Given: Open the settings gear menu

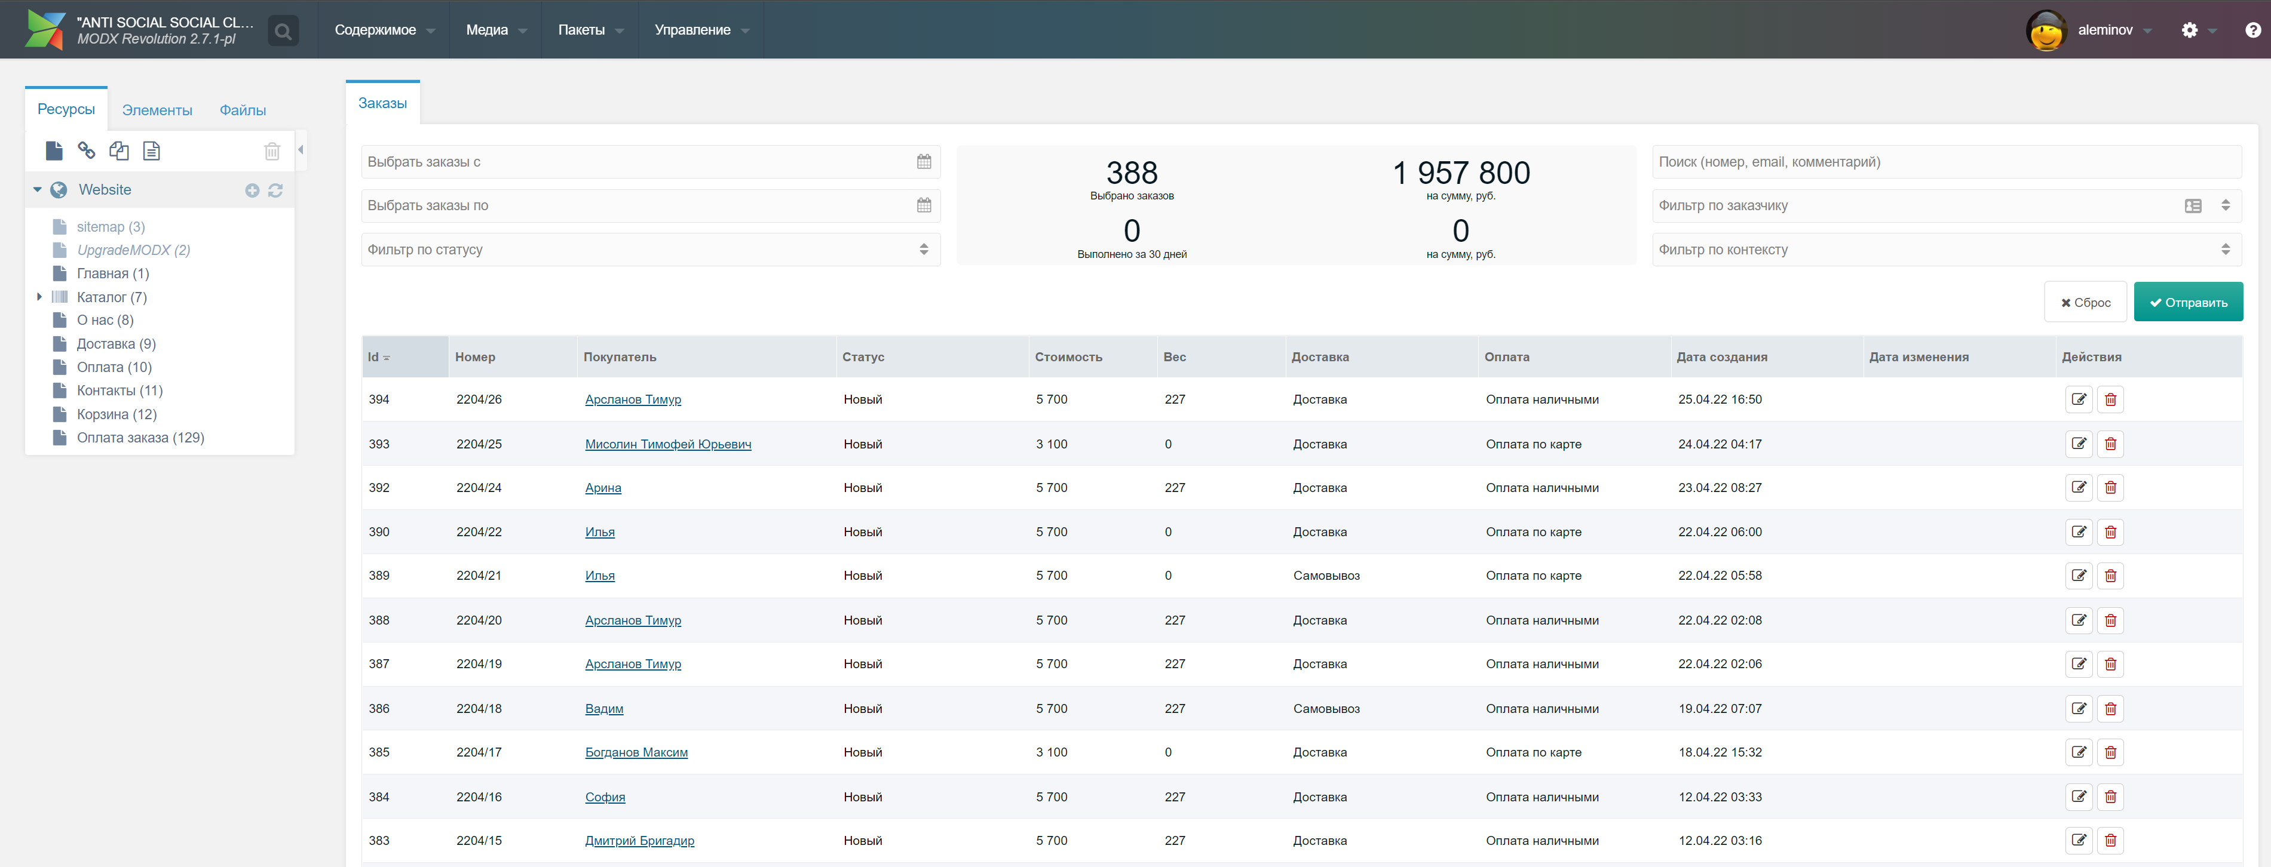Looking at the screenshot, I should point(2190,30).
